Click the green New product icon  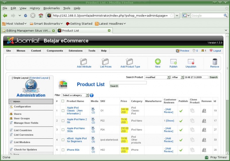[158, 61]
